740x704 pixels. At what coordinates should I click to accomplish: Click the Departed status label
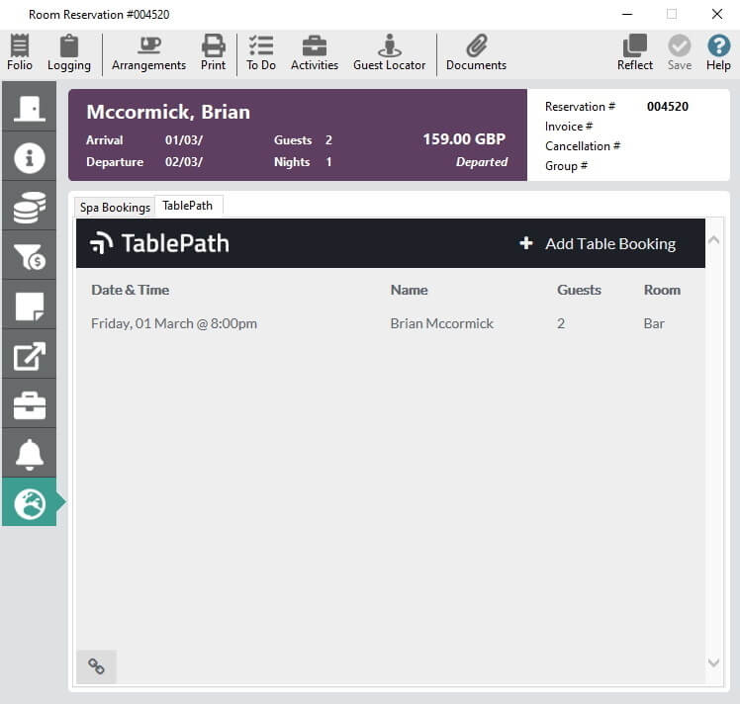(x=482, y=162)
